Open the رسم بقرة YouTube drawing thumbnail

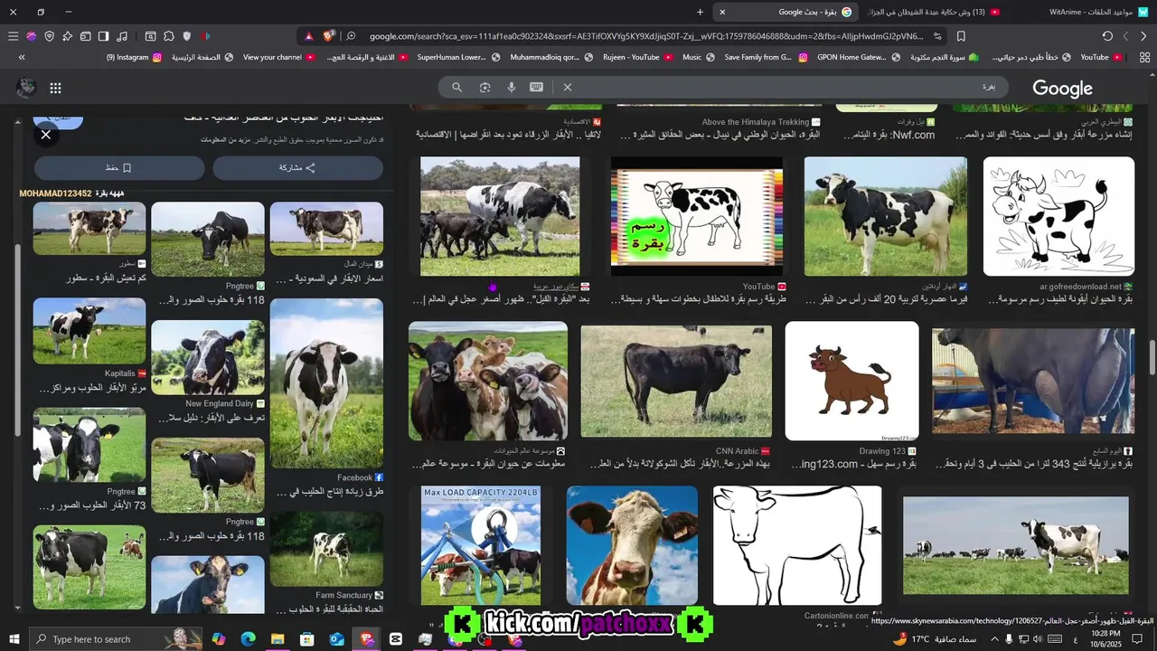point(697,216)
